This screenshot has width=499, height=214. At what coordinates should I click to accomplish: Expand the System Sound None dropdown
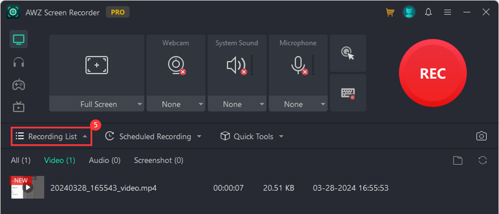[x=262, y=104]
